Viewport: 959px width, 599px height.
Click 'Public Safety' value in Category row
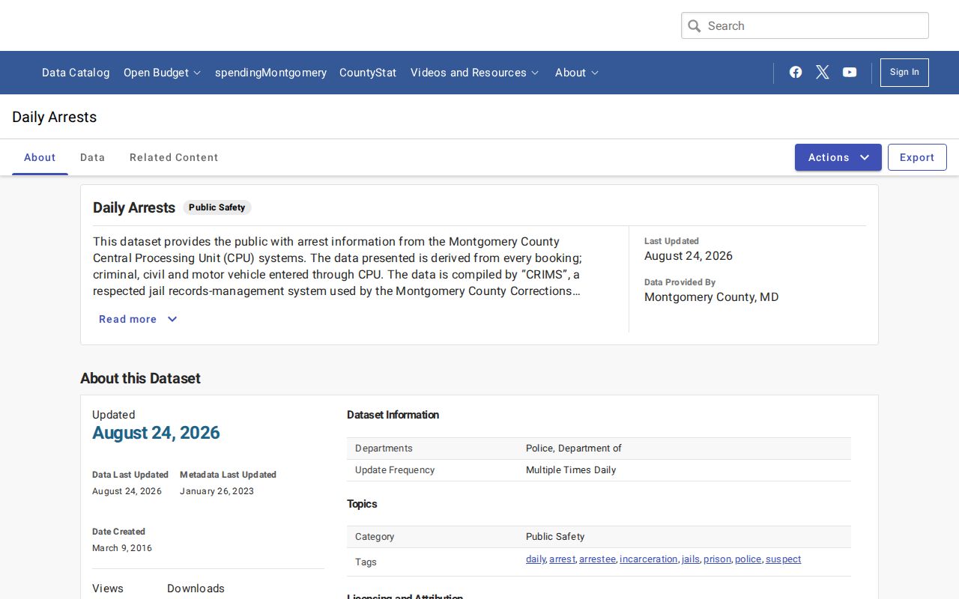(x=555, y=537)
